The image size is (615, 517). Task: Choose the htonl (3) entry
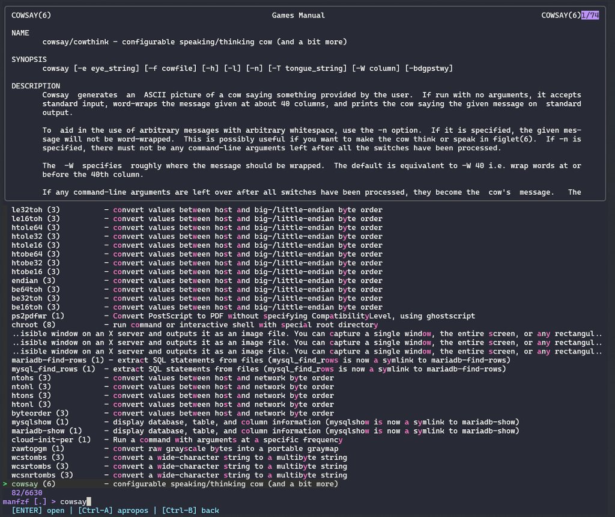172,405
